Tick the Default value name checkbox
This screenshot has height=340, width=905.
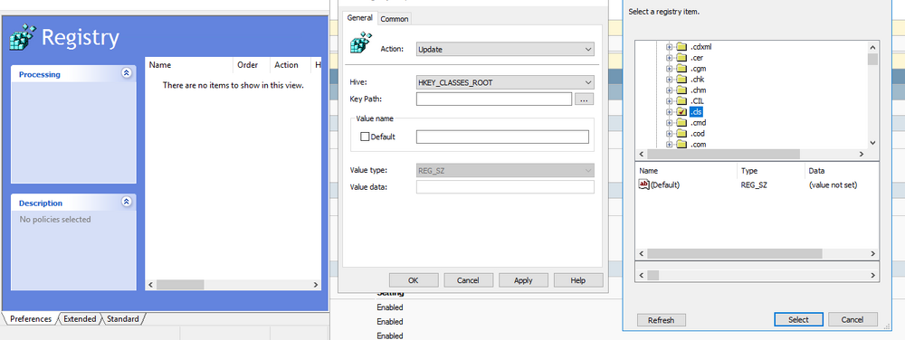click(x=365, y=137)
